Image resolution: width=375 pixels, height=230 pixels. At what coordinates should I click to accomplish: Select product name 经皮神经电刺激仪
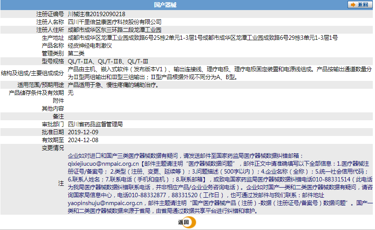pyautogui.click(x=89, y=45)
